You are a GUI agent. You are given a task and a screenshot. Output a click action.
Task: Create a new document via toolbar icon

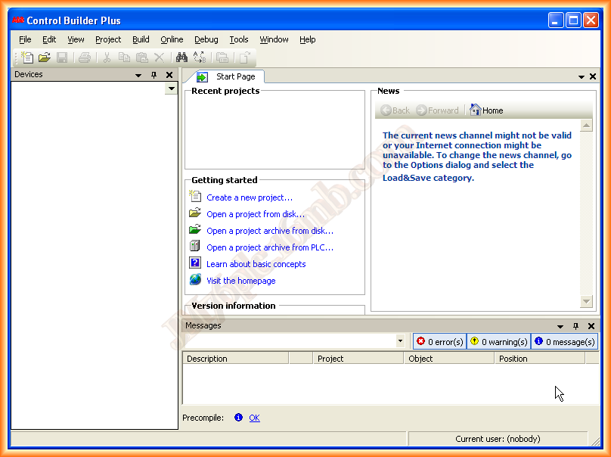26,57
